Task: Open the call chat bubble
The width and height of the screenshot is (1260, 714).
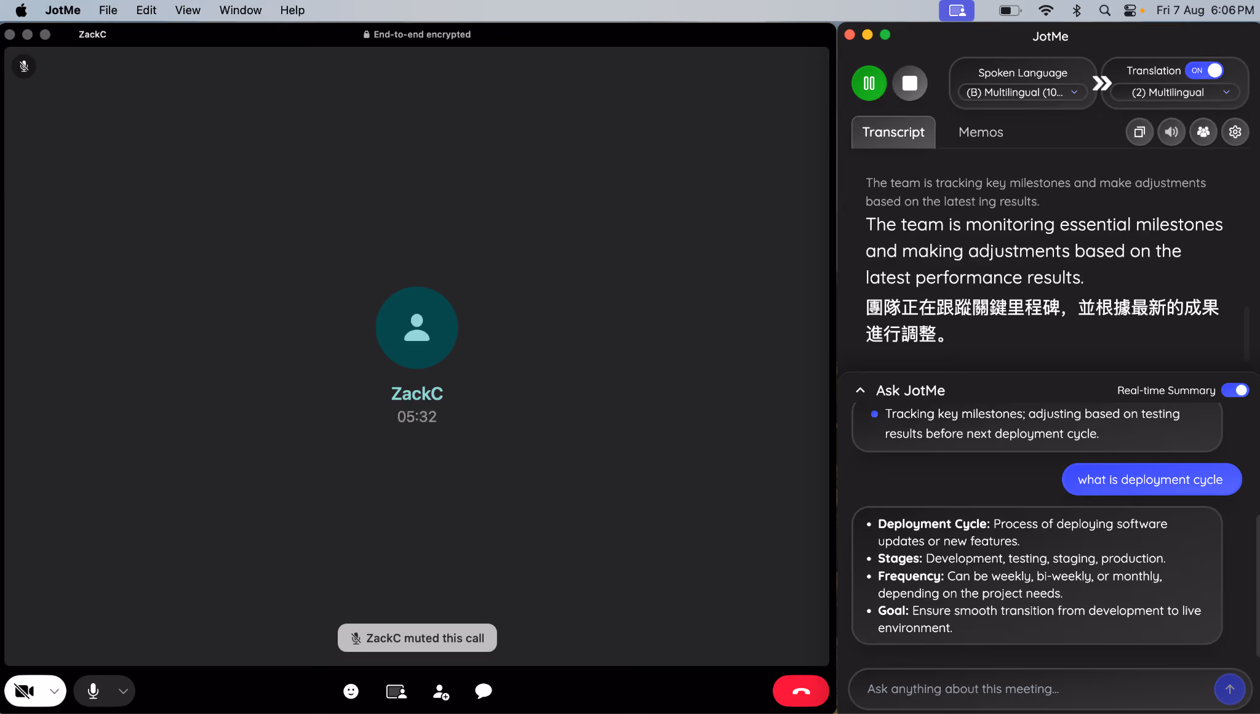Action: (484, 691)
